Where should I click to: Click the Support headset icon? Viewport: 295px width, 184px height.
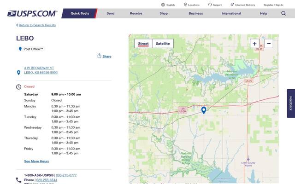(210, 5)
